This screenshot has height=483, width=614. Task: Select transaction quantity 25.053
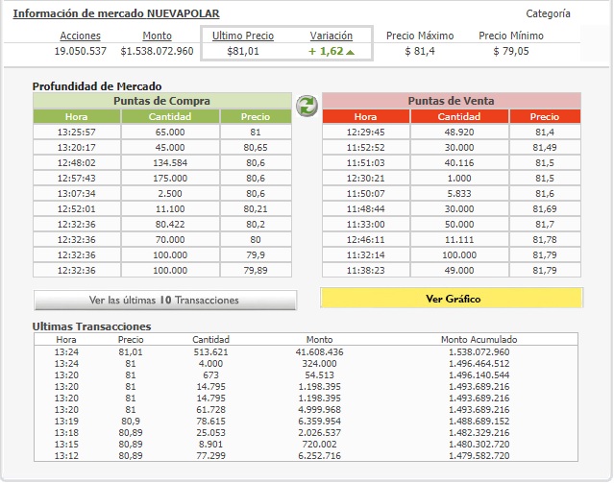(210, 432)
